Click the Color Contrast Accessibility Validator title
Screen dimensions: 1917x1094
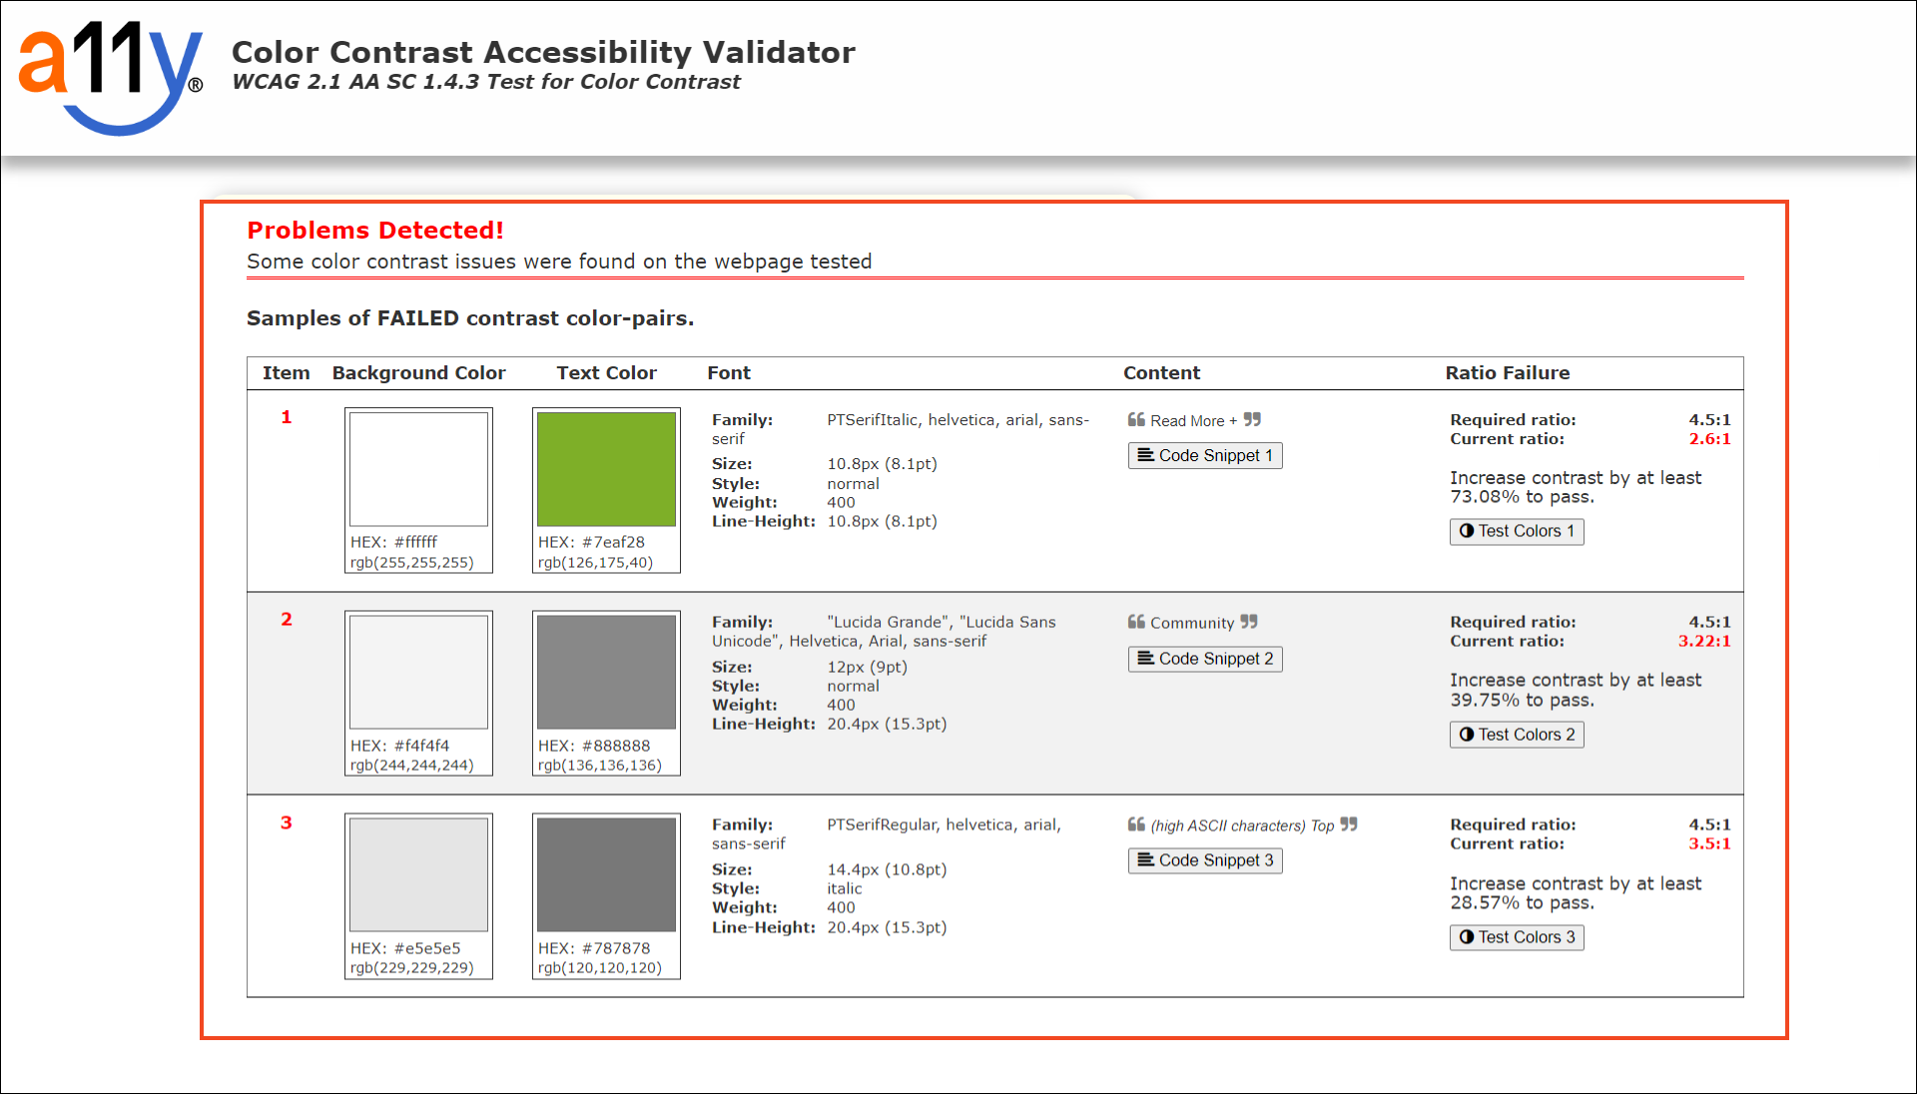coord(543,52)
